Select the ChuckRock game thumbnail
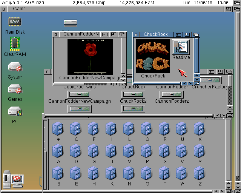Viewport: 241px width, 193px height. click(153, 56)
